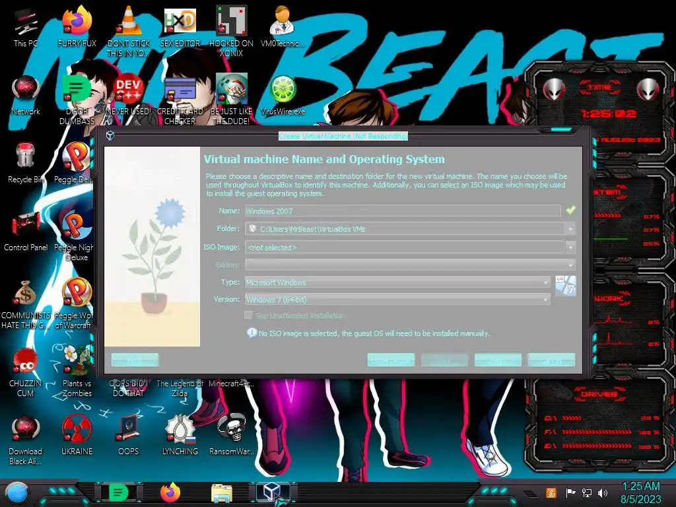Click the Back button in the wizard
The width and height of the screenshot is (676, 507).
point(444,360)
